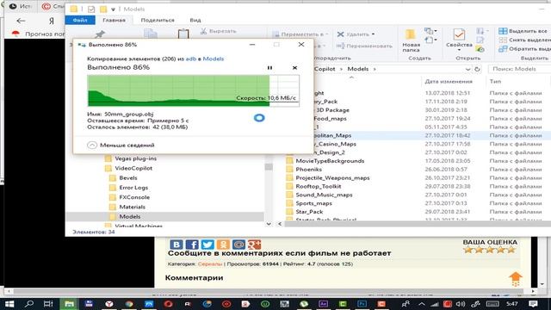Open the Файл tab
The width and height of the screenshot is (551, 310).
tap(80, 20)
